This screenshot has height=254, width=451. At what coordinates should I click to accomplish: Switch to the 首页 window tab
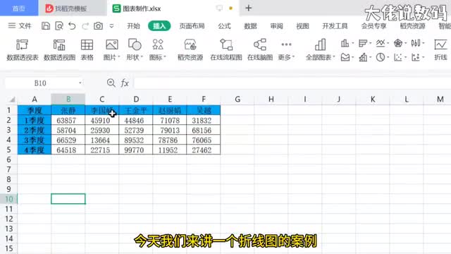(x=19, y=8)
